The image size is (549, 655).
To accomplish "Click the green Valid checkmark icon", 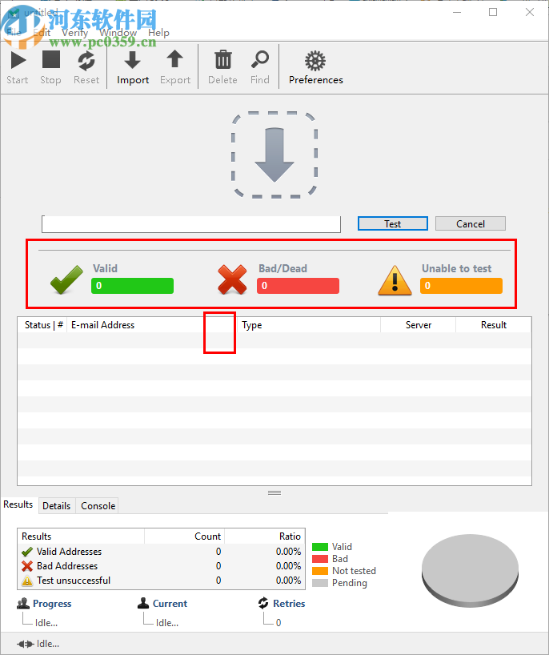I will [66, 279].
